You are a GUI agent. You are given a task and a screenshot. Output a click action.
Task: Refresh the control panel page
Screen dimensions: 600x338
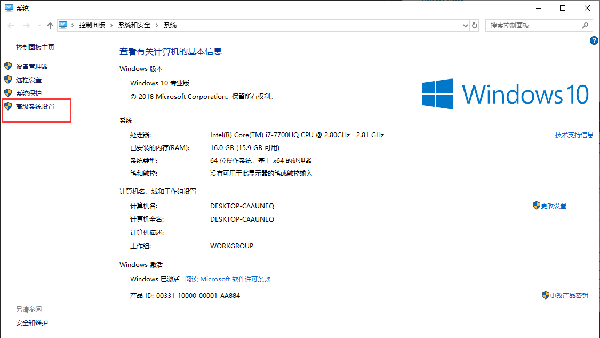click(x=475, y=25)
